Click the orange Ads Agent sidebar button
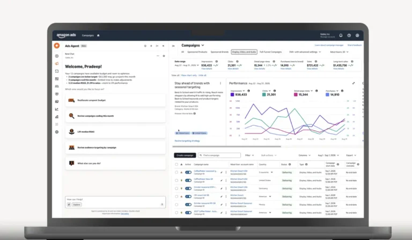Screen dimensions: 412x240 [57, 46]
